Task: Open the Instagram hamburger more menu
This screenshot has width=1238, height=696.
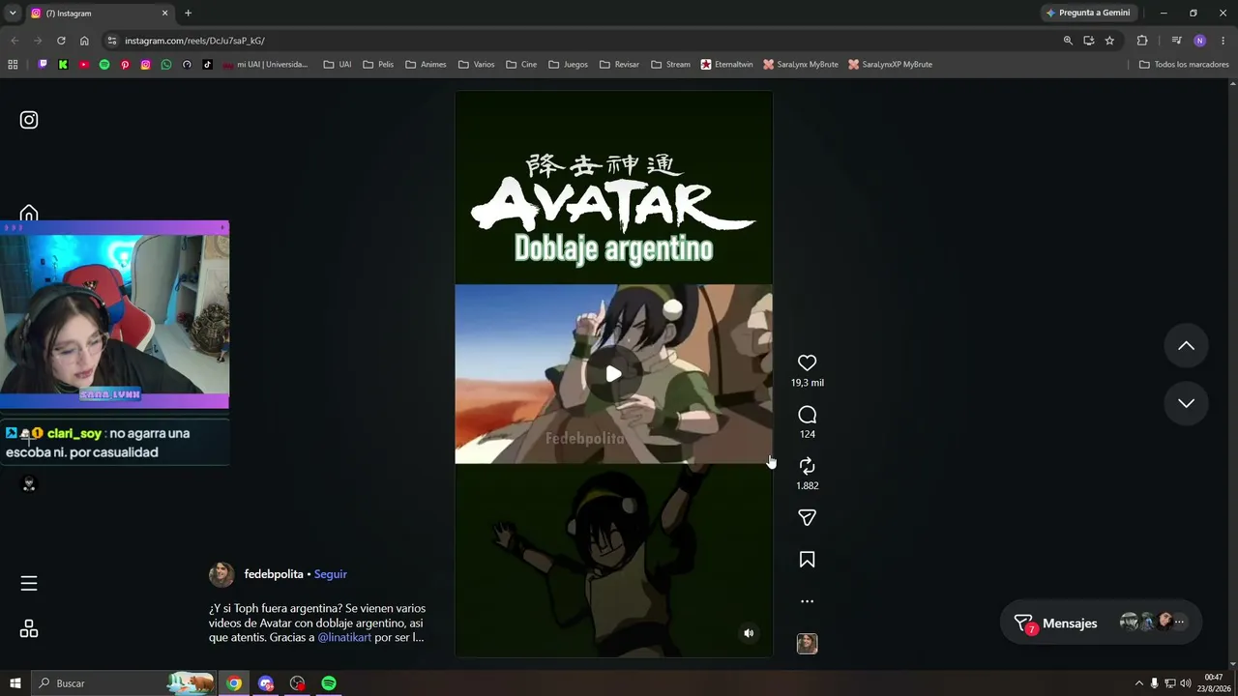Action: 29,583
